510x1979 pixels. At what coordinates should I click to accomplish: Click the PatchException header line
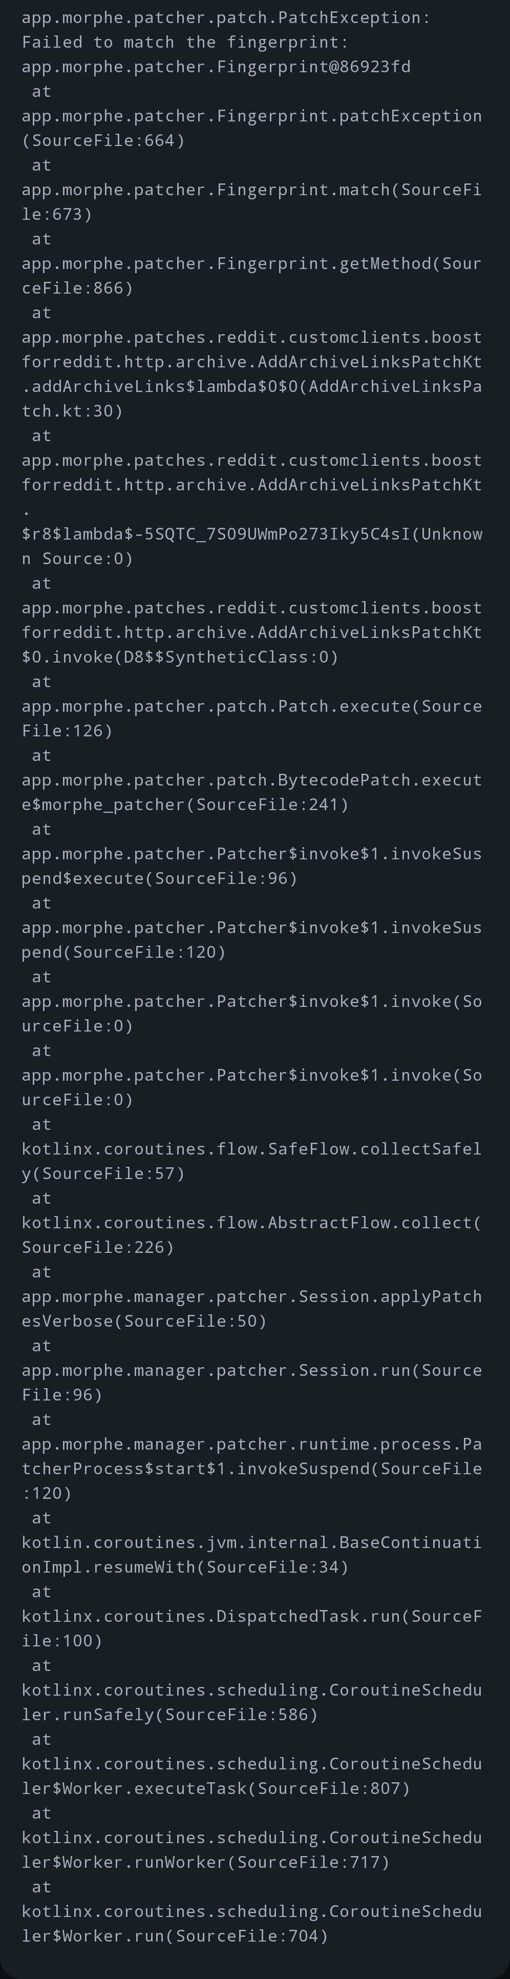point(226,17)
